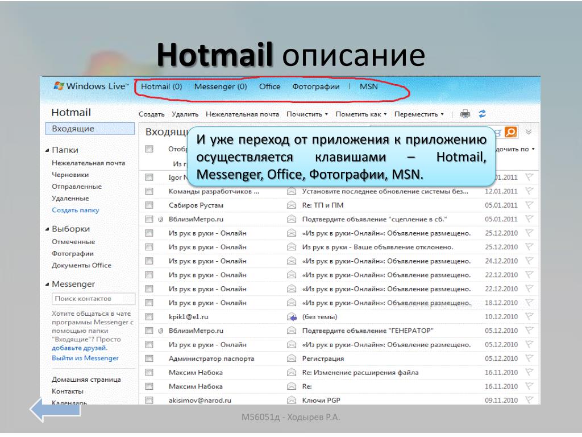Viewport: 582px width, 437px height.
Task: Click the attachment paperclip on the "сцепление в сб." row
Action: click(161, 219)
